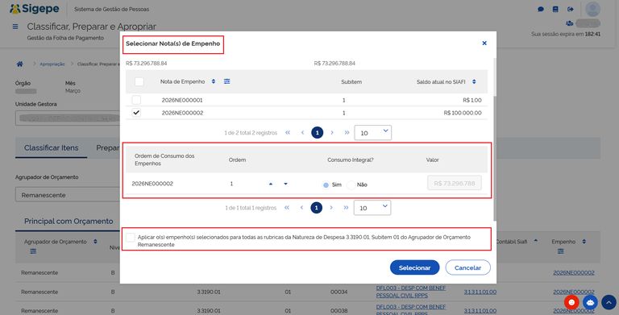Screen dimensions: 619x315
Task: Check the box for 2026NE000001
Action: 136,100
